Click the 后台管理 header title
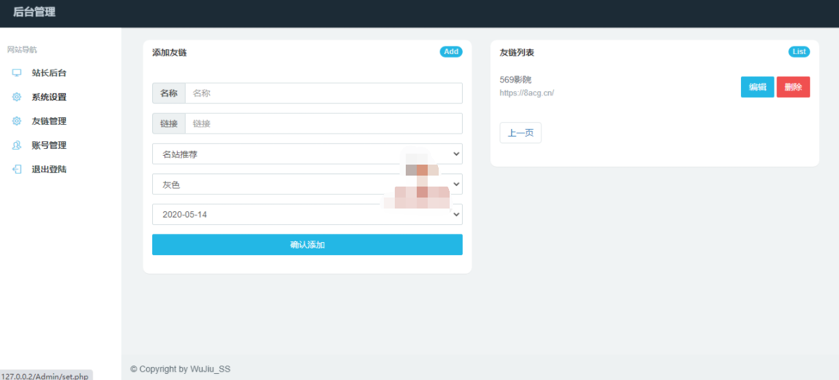The image size is (839, 380). (x=34, y=12)
